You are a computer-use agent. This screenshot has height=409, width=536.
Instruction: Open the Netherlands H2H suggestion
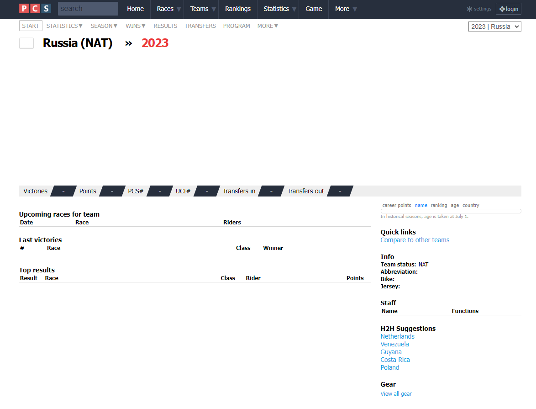pos(398,336)
